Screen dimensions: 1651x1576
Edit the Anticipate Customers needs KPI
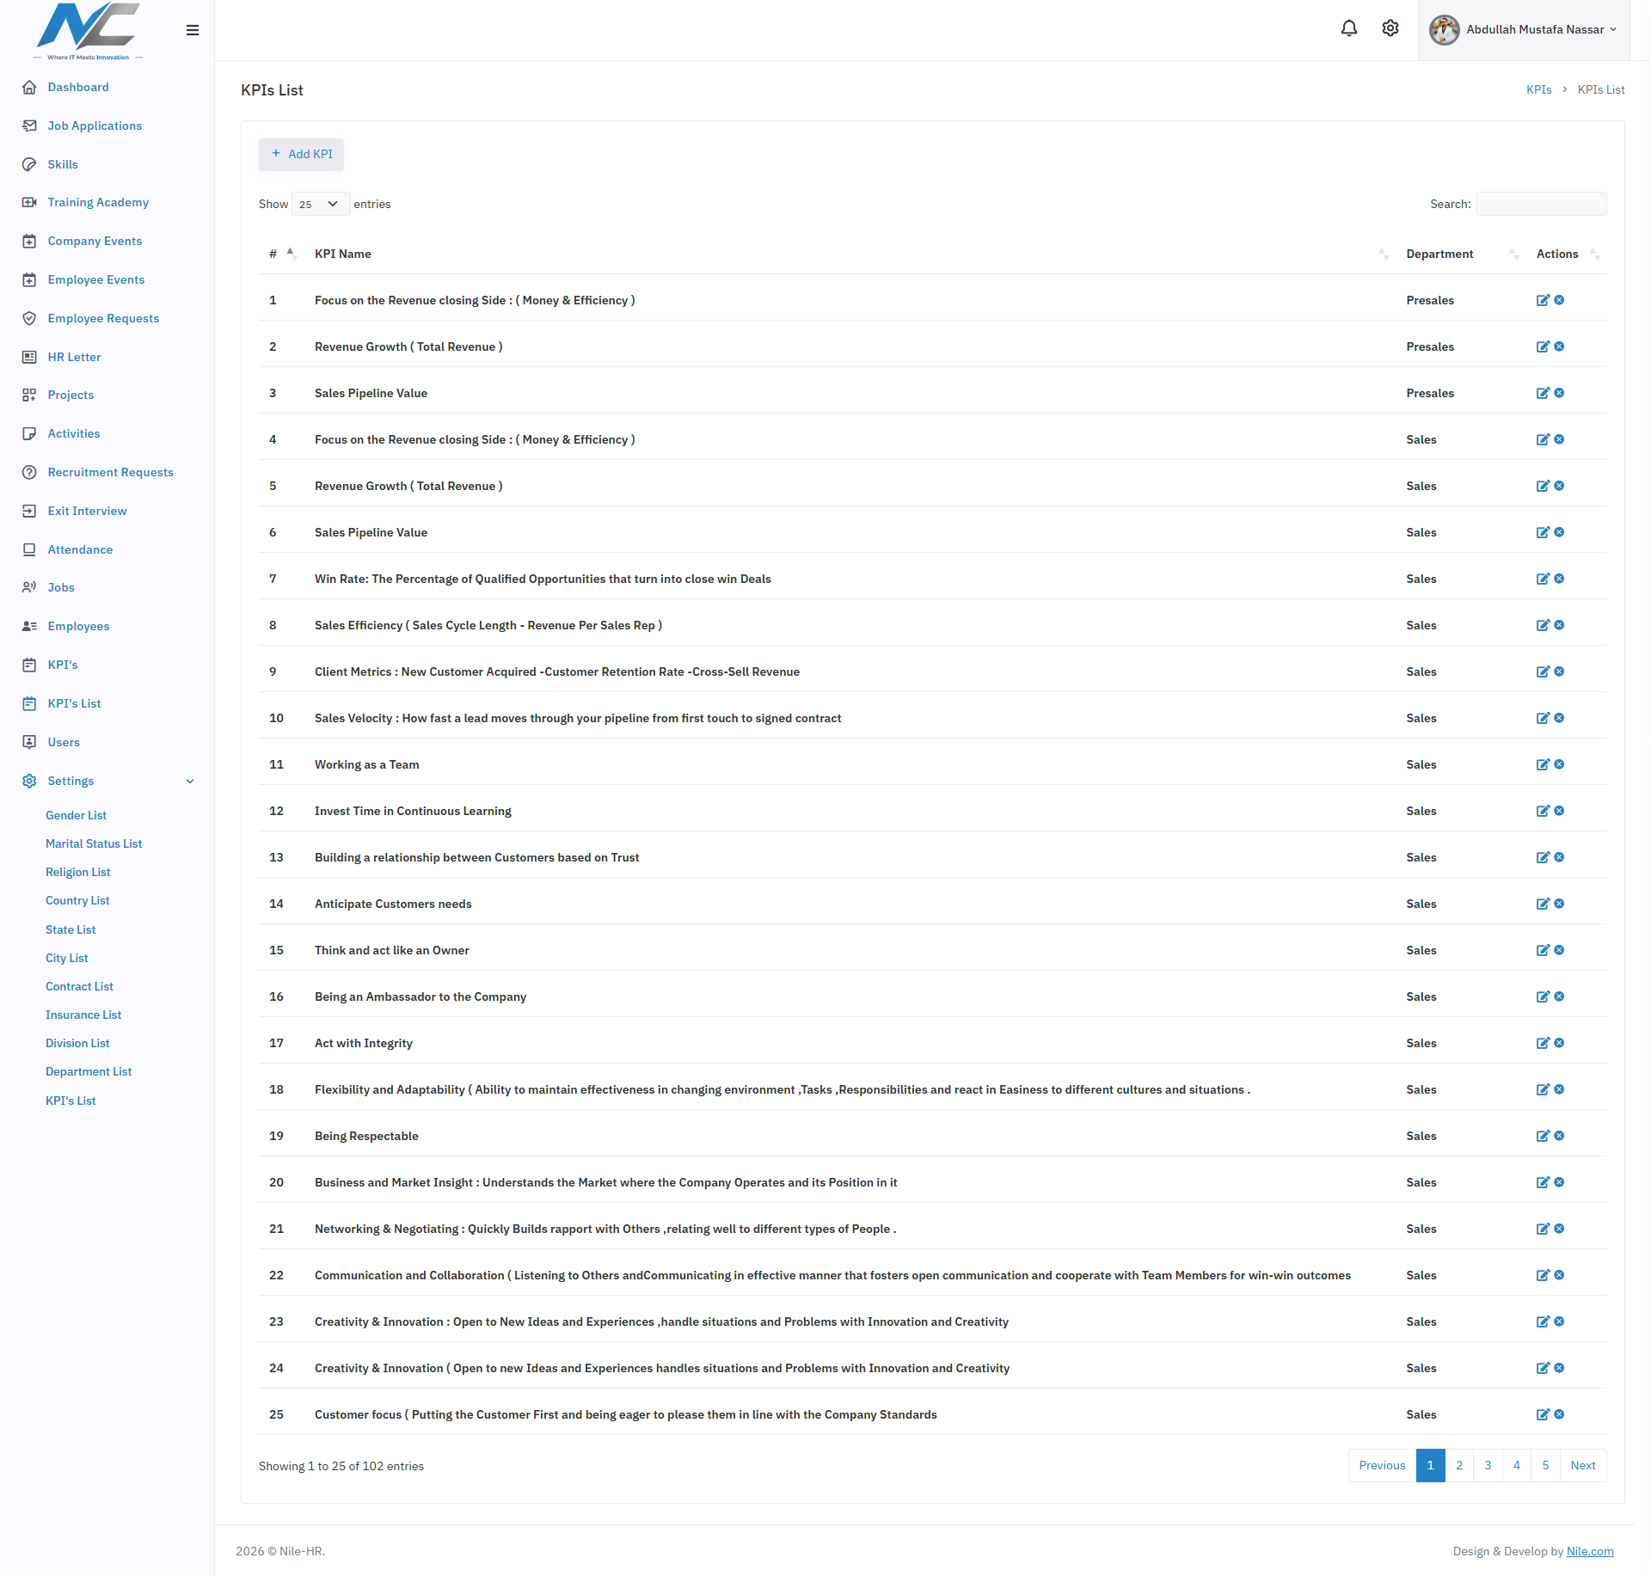pyautogui.click(x=1543, y=904)
